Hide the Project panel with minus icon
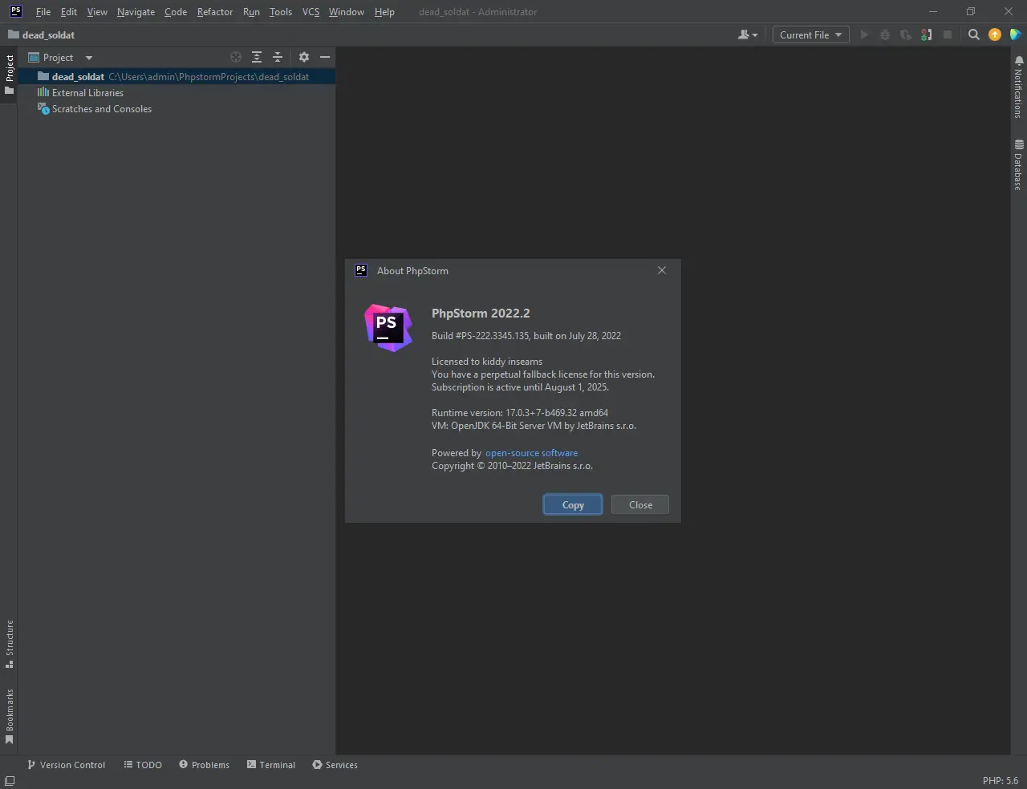This screenshot has width=1027, height=789. tap(325, 57)
